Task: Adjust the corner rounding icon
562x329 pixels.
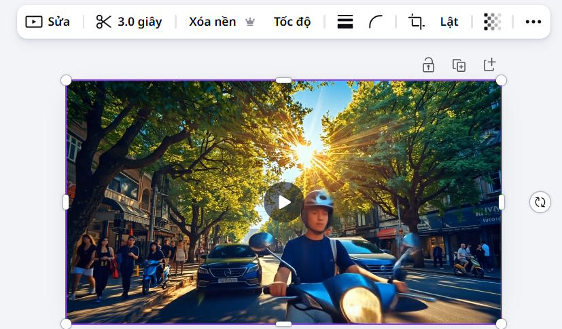Action: [x=376, y=22]
